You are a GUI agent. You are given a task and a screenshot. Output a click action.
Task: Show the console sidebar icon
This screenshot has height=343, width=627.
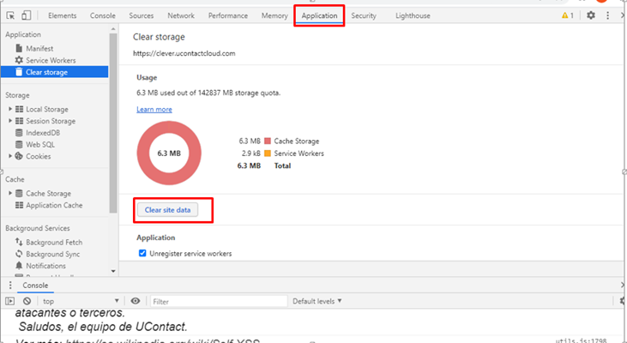10,301
